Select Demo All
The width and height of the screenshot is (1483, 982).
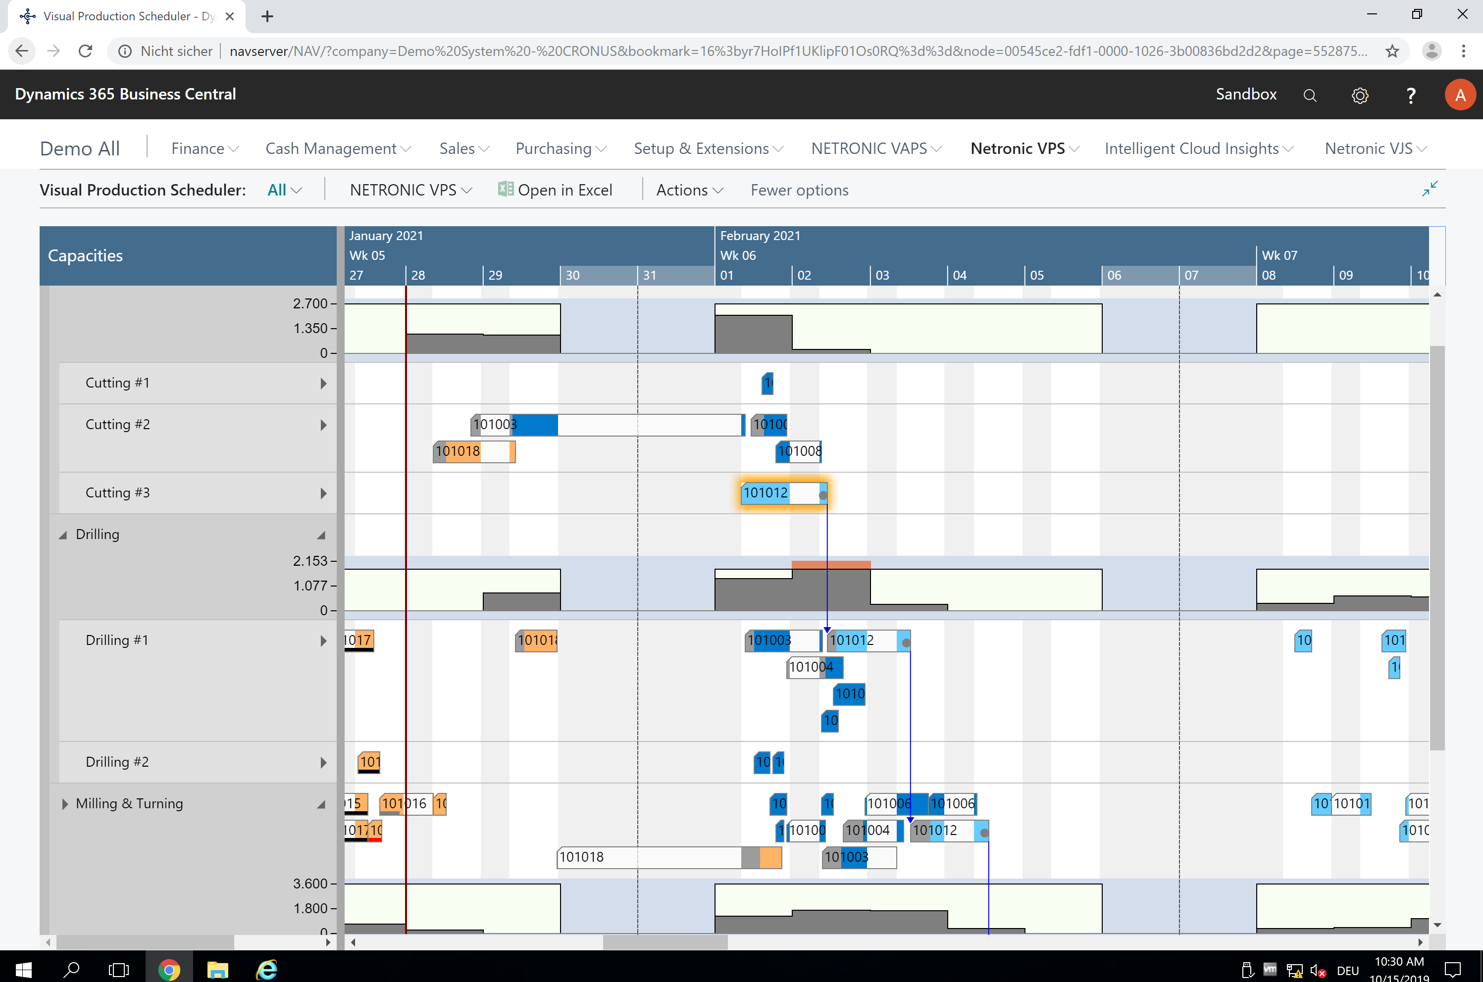[x=80, y=148]
